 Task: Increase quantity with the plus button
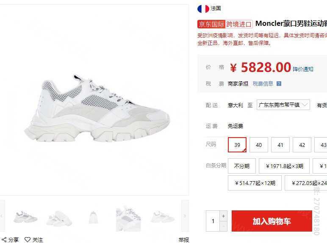tap(223, 216)
